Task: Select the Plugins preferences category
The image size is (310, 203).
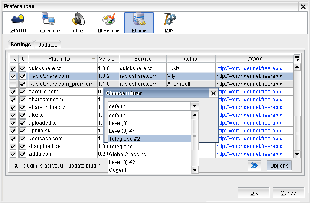Action: pos(139,23)
